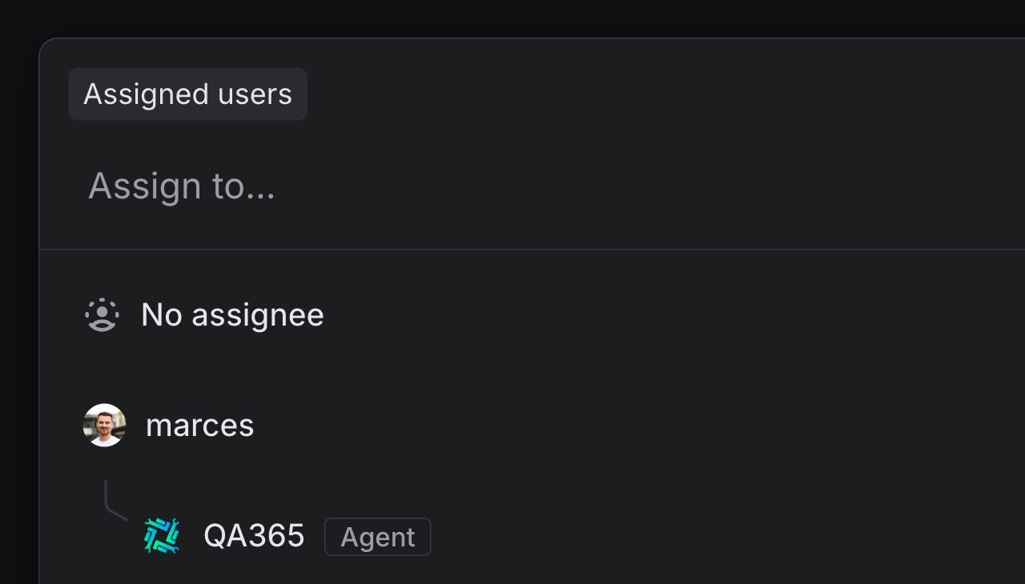Select the user photo beside marces
Screen dimensions: 1025x584
(105, 425)
